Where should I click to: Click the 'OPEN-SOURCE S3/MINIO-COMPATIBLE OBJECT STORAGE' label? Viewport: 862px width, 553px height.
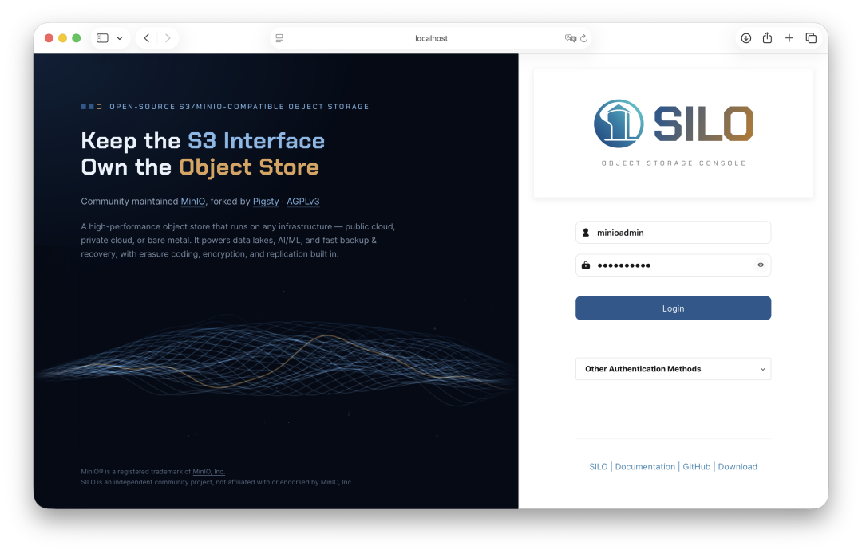[x=239, y=107]
